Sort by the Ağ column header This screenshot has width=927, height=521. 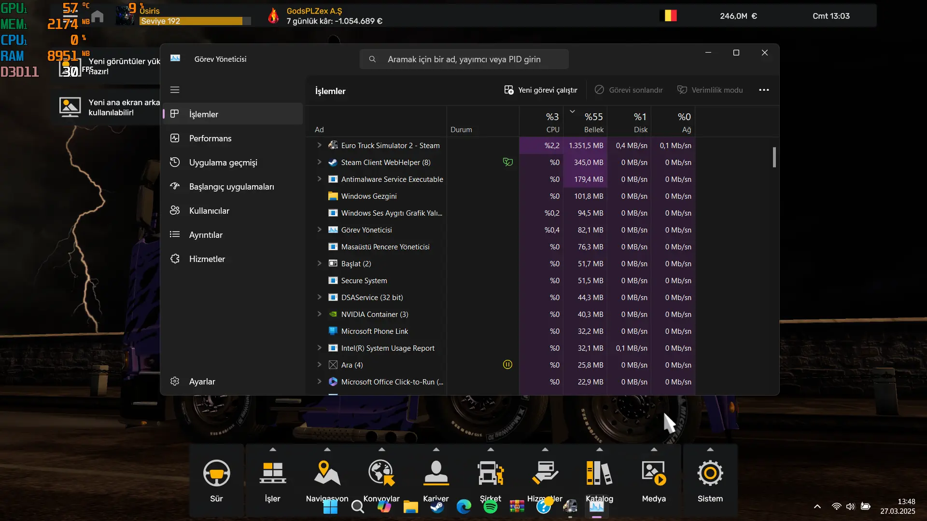[x=673, y=122]
